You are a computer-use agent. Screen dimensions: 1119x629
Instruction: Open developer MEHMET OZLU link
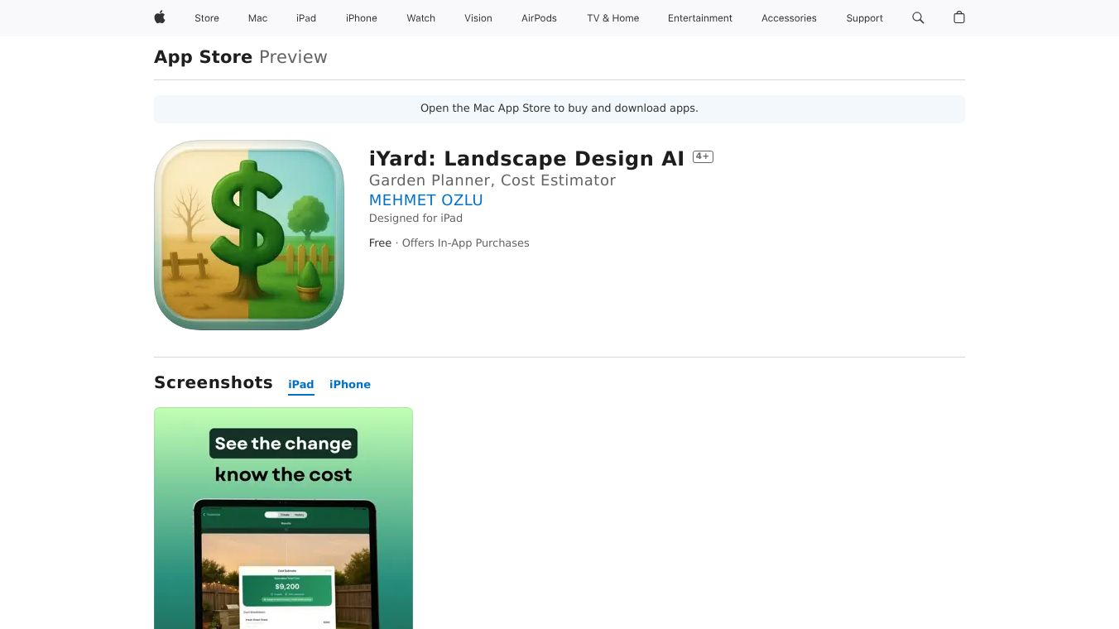pos(426,200)
